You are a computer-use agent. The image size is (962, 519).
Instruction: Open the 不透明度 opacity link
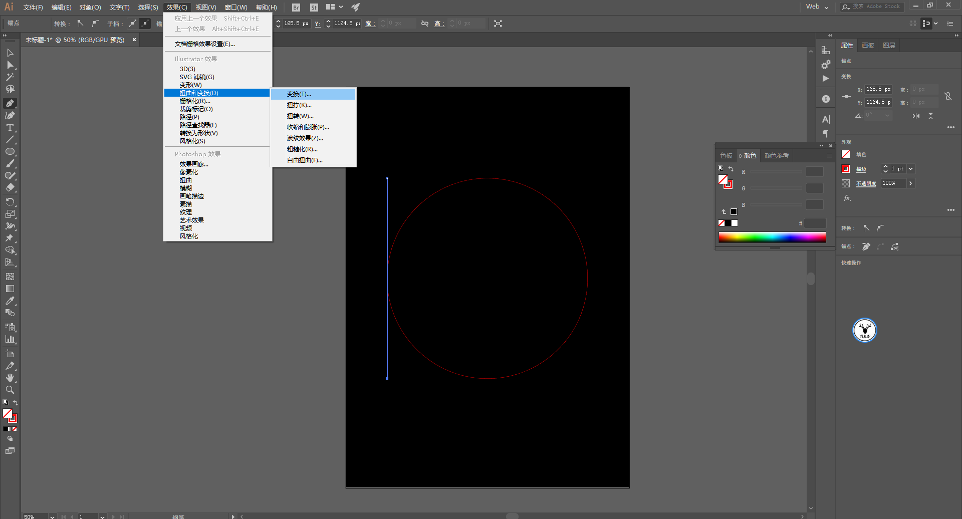[866, 183]
